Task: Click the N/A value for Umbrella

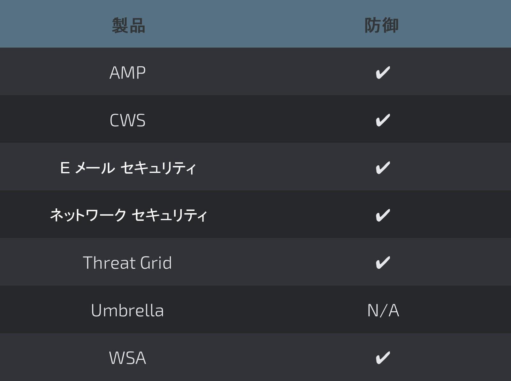Action: [x=383, y=310]
